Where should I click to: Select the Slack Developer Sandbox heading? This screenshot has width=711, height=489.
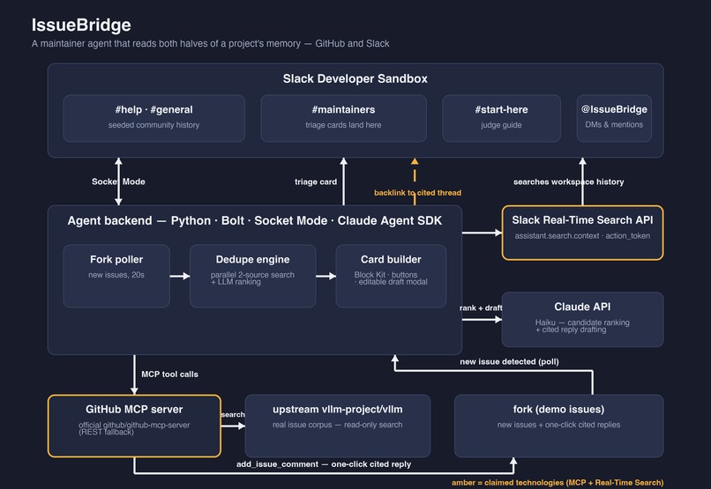tap(355, 78)
